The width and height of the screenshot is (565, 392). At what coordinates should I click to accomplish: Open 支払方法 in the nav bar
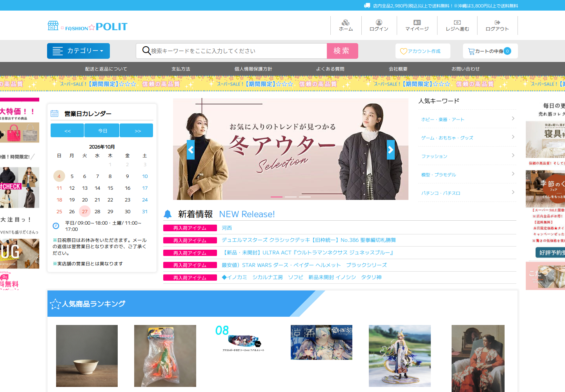click(x=181, y=69)
